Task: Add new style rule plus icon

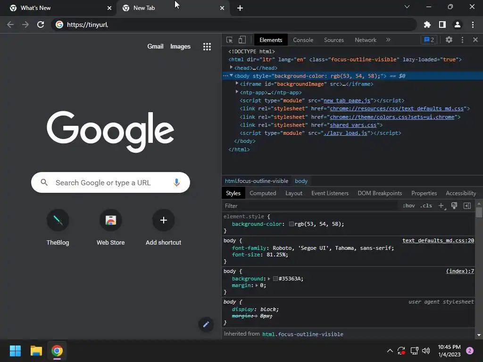Action: coord(441,206)
